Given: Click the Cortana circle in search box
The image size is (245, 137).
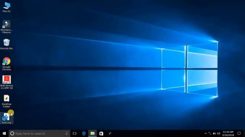Looking at the screenshot, I should 12,134.
